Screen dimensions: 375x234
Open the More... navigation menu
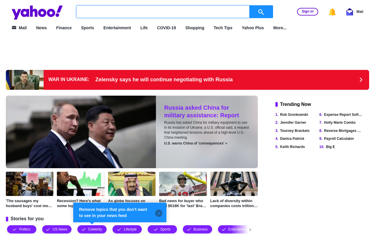point(280,28)
